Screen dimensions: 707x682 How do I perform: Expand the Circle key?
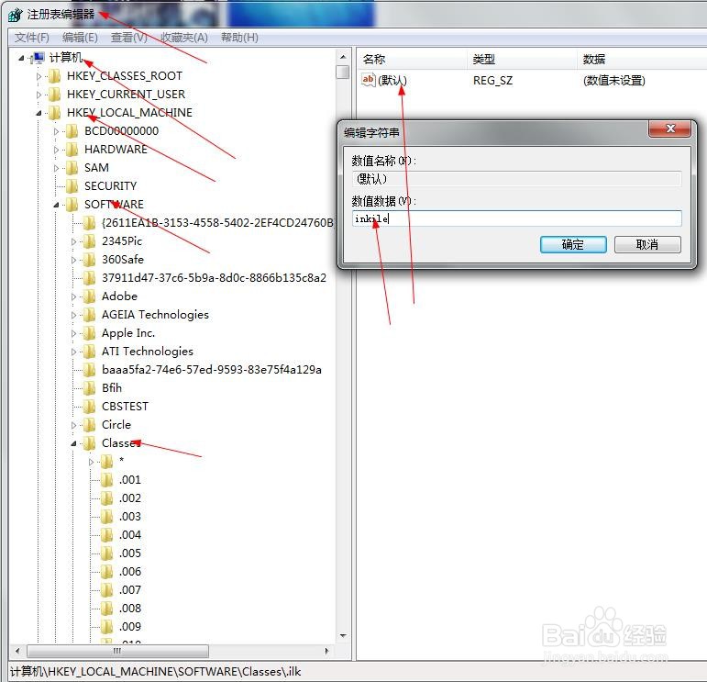[x=74, y=425]
